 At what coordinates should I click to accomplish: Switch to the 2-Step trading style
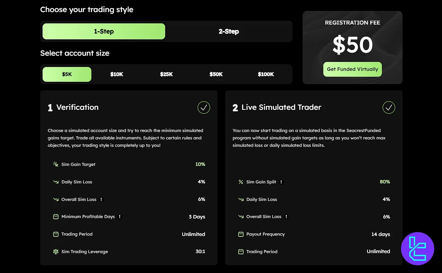coord(228,32)
